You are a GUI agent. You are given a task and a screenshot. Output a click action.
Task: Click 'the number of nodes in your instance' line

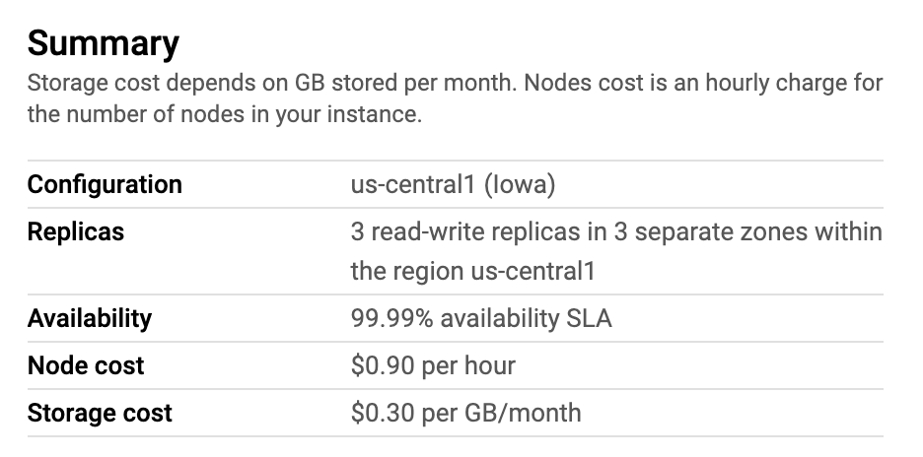[x=224, y=114]
